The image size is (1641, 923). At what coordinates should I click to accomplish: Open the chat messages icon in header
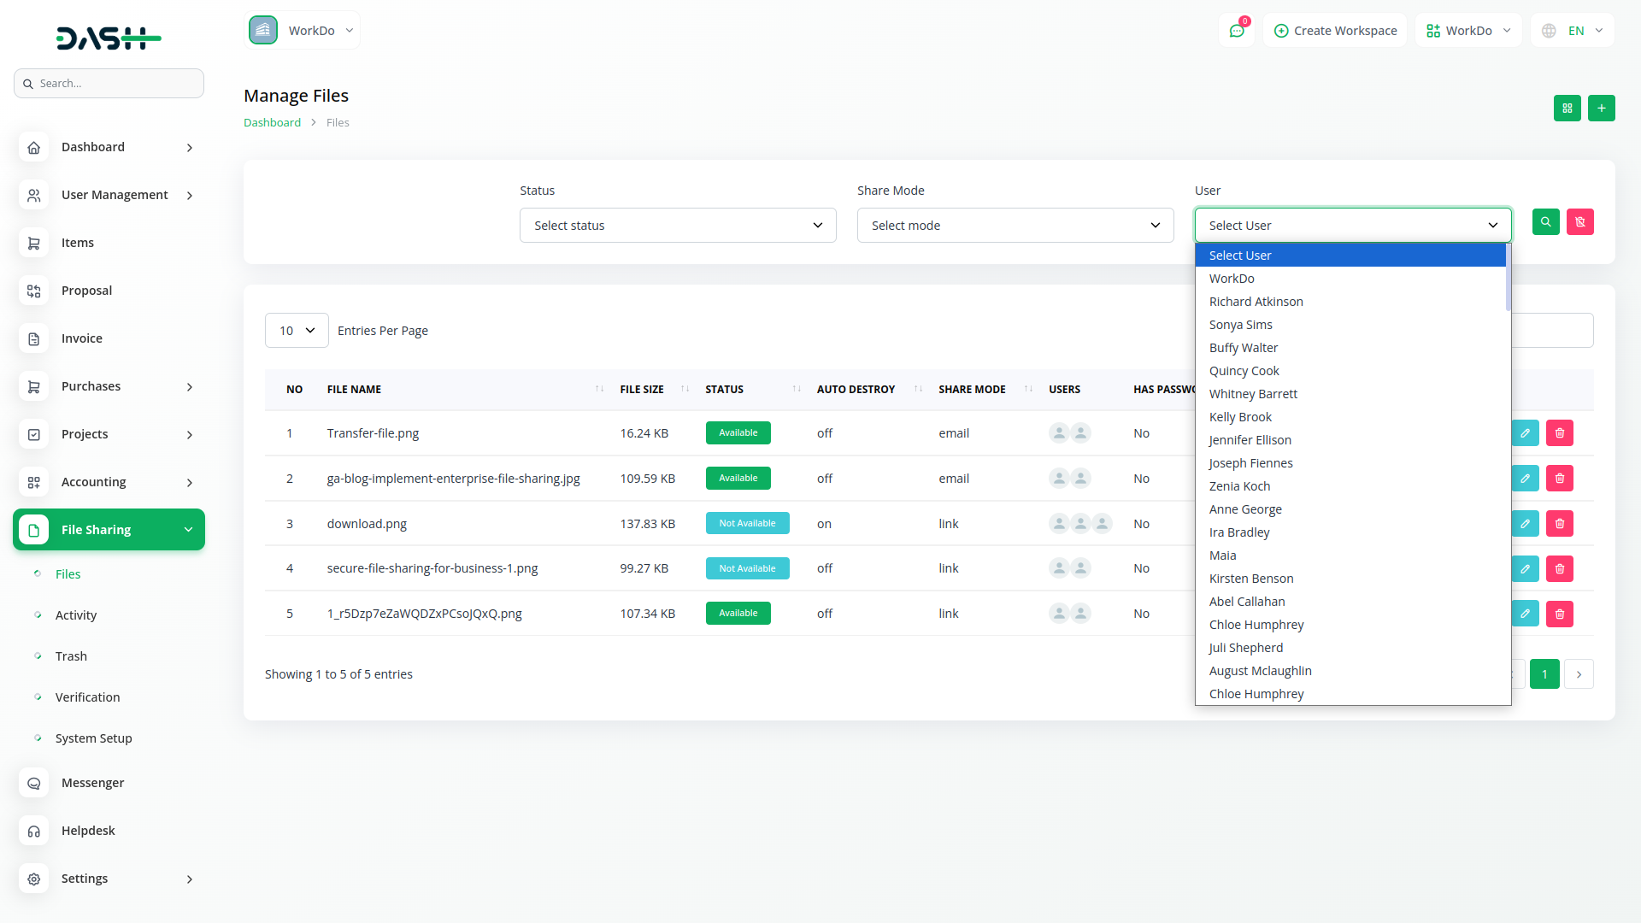(x=1236, y=31)
